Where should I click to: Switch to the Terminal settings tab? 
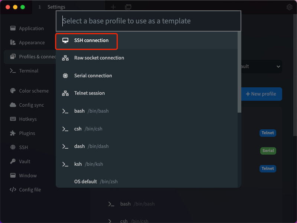pos(29,71)
